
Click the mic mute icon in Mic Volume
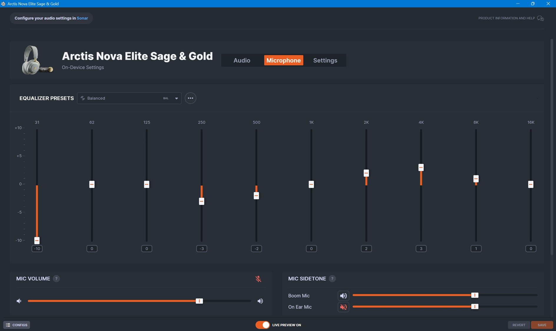click(258, 279)
